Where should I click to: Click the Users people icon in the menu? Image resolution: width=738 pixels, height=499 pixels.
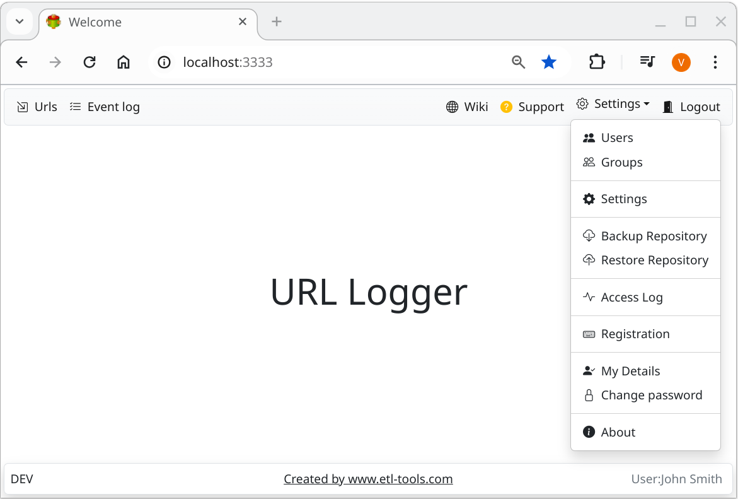(589, 138)
